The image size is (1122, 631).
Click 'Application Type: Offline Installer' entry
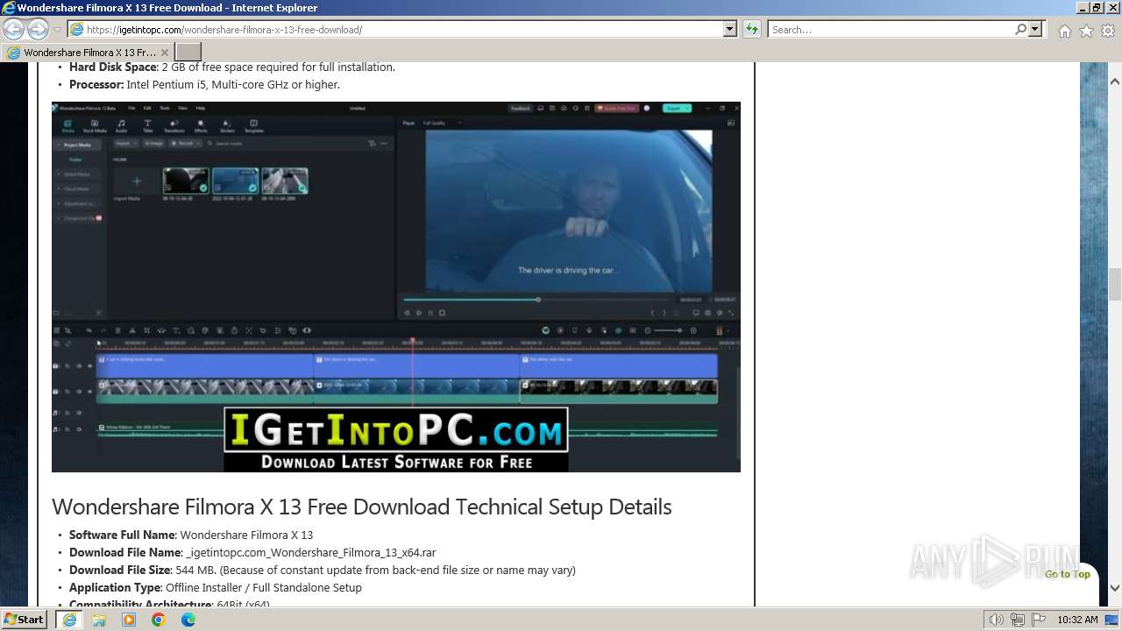click(x=216, y=587)
